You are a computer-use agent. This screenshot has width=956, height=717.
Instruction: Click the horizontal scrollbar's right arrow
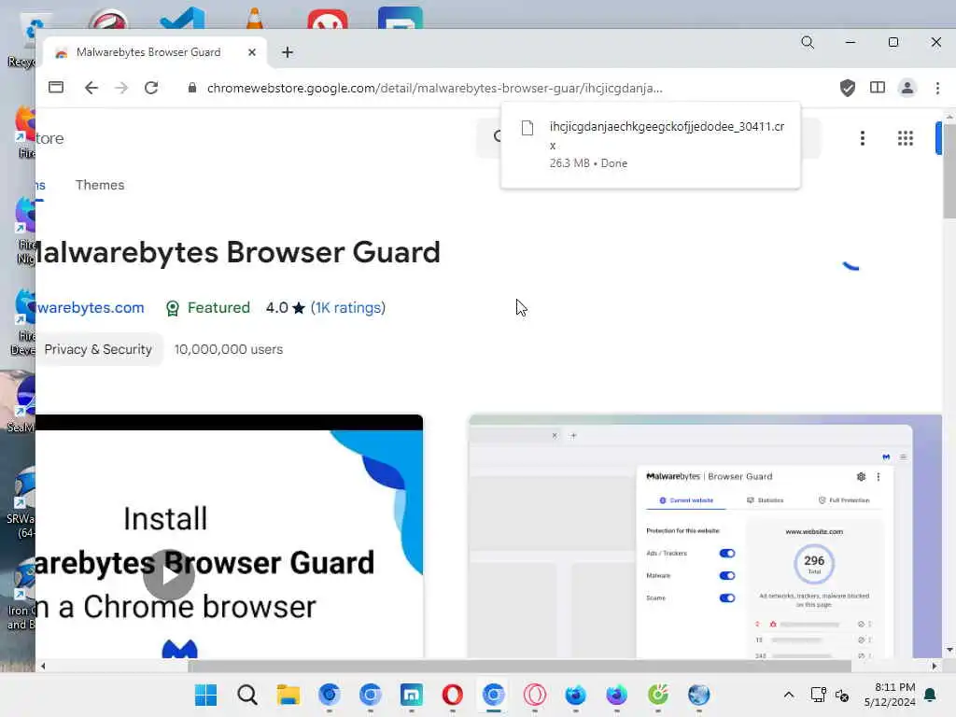pos(934,666)
